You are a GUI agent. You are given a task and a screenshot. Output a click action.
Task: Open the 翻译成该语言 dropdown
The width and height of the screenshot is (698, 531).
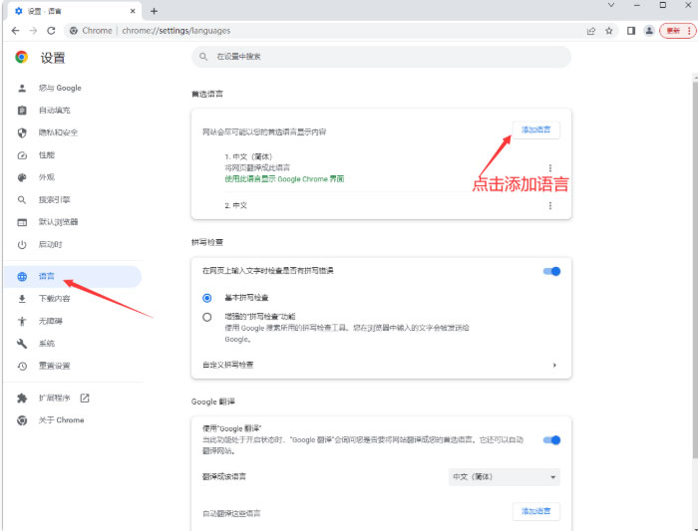coord(505,477)
